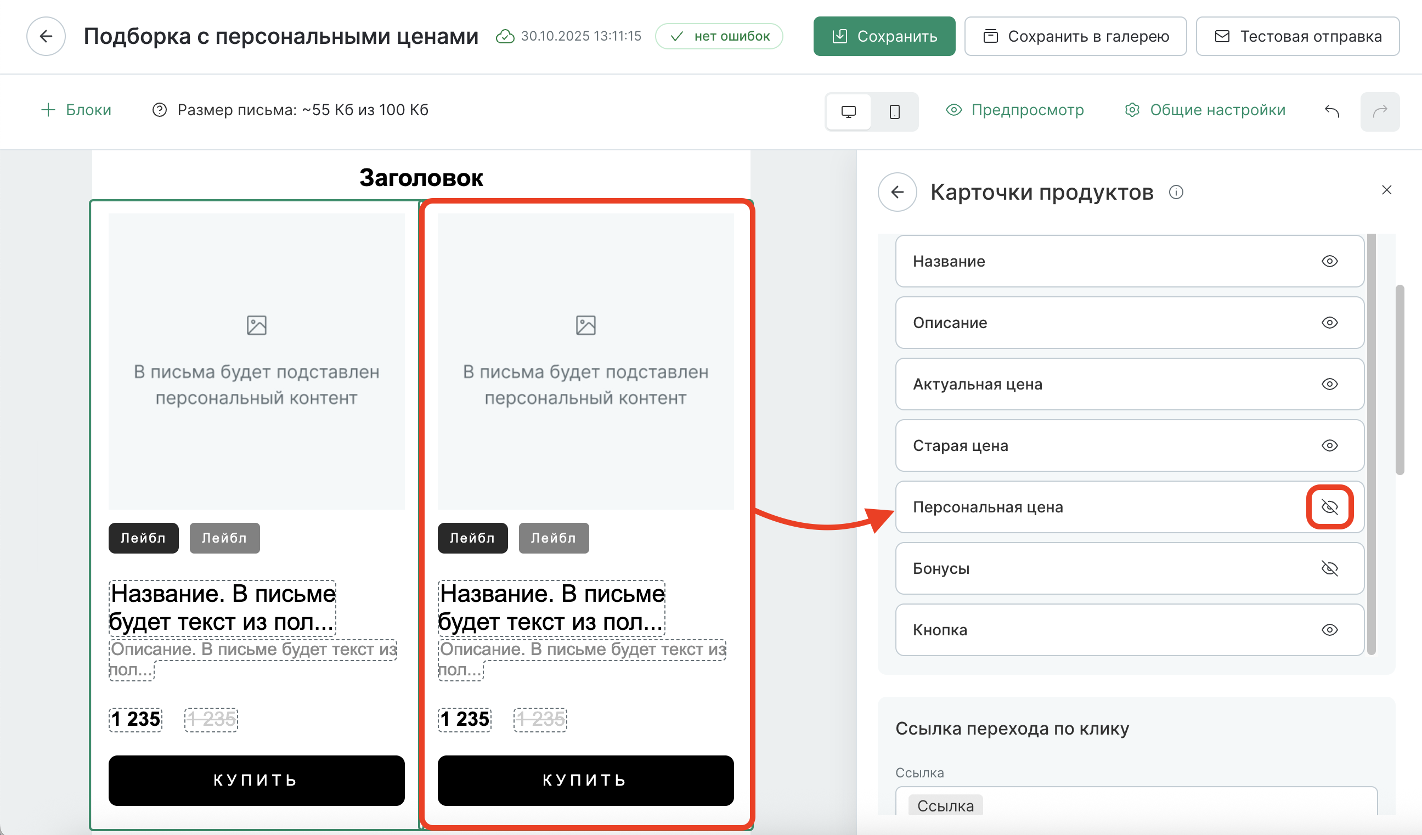Viewport: 1422px width, 835px height.
Task: Open the info tooltip beside Карточки продуктов
Action: point(1176,193)
